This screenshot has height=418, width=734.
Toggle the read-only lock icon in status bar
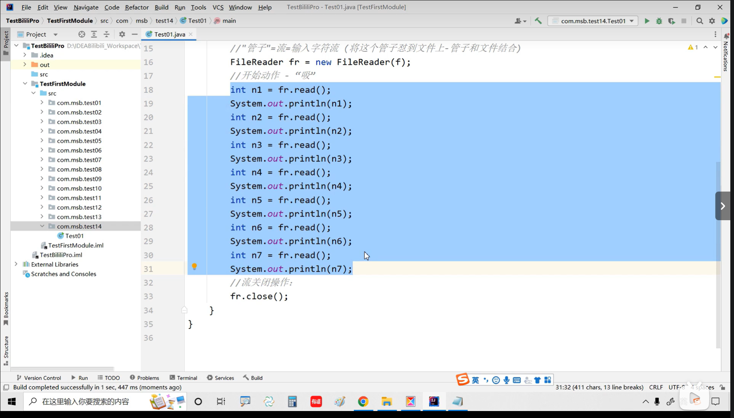click(722, 387)
